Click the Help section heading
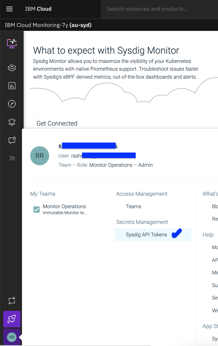Screen dimensions: 218x346 208,235
